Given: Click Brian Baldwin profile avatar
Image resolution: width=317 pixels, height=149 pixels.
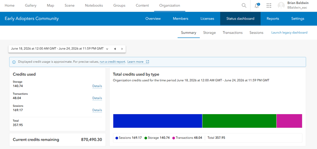Looking at the screenshot, I should point(281,5).
